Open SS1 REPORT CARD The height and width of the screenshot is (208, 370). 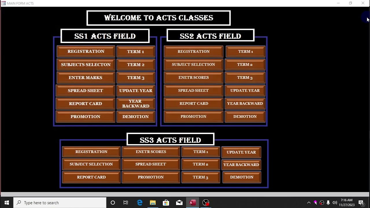(86, 103)
